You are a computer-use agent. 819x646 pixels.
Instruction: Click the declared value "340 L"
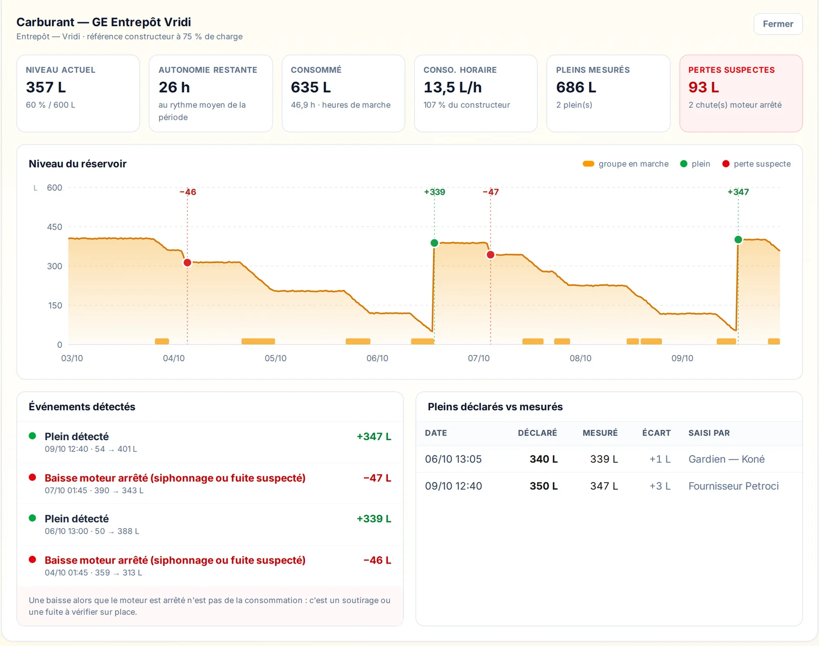click(x=544, y=459)
